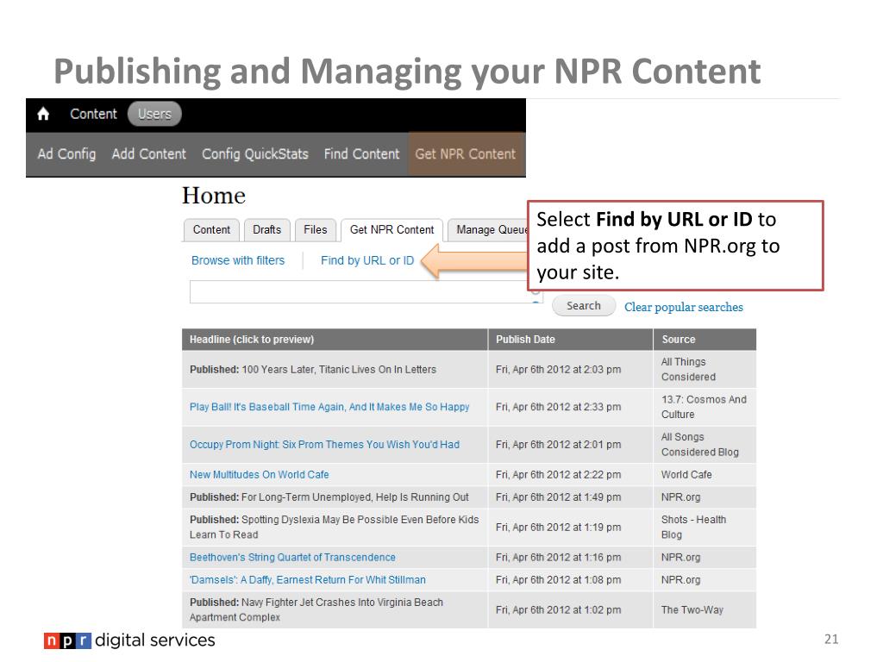Preview 'Damsels': A Daffy, Earnest Return story
Image resolution: width=883 pixels, height=662 pixels.
point(308,580)
